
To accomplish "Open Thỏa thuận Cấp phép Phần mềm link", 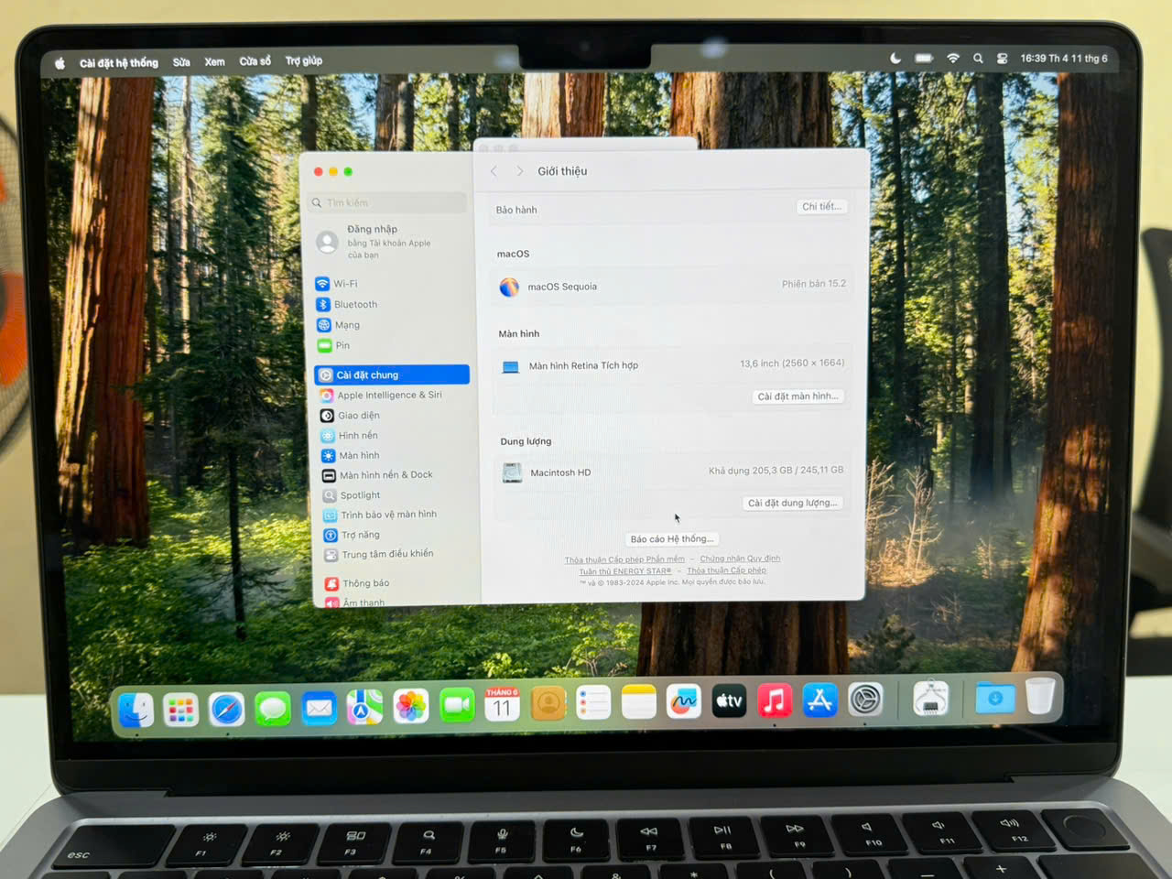I will tap(624, 559).
